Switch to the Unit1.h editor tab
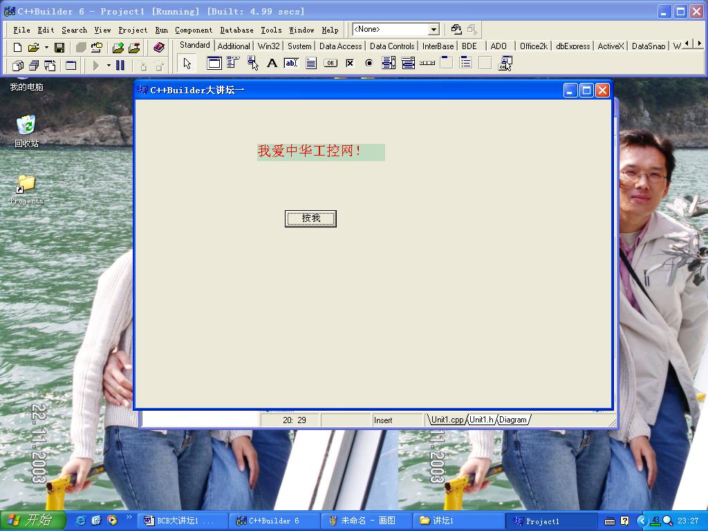Screen dimensions: 708x531 pos(481,420)
